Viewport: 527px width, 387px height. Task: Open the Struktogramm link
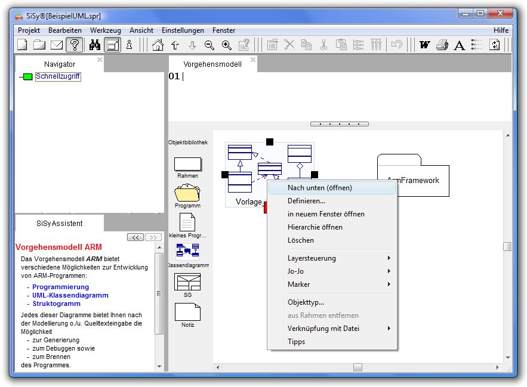click(x=57, y=304)
